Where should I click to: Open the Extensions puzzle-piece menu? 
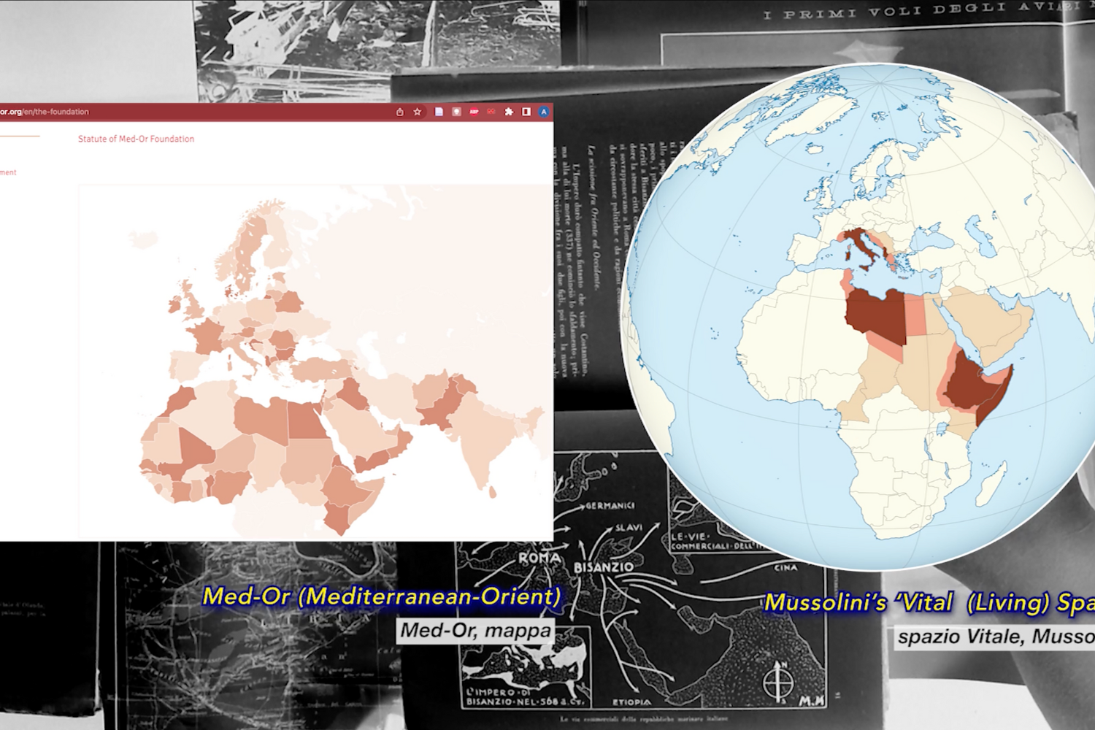pos(509,112)
